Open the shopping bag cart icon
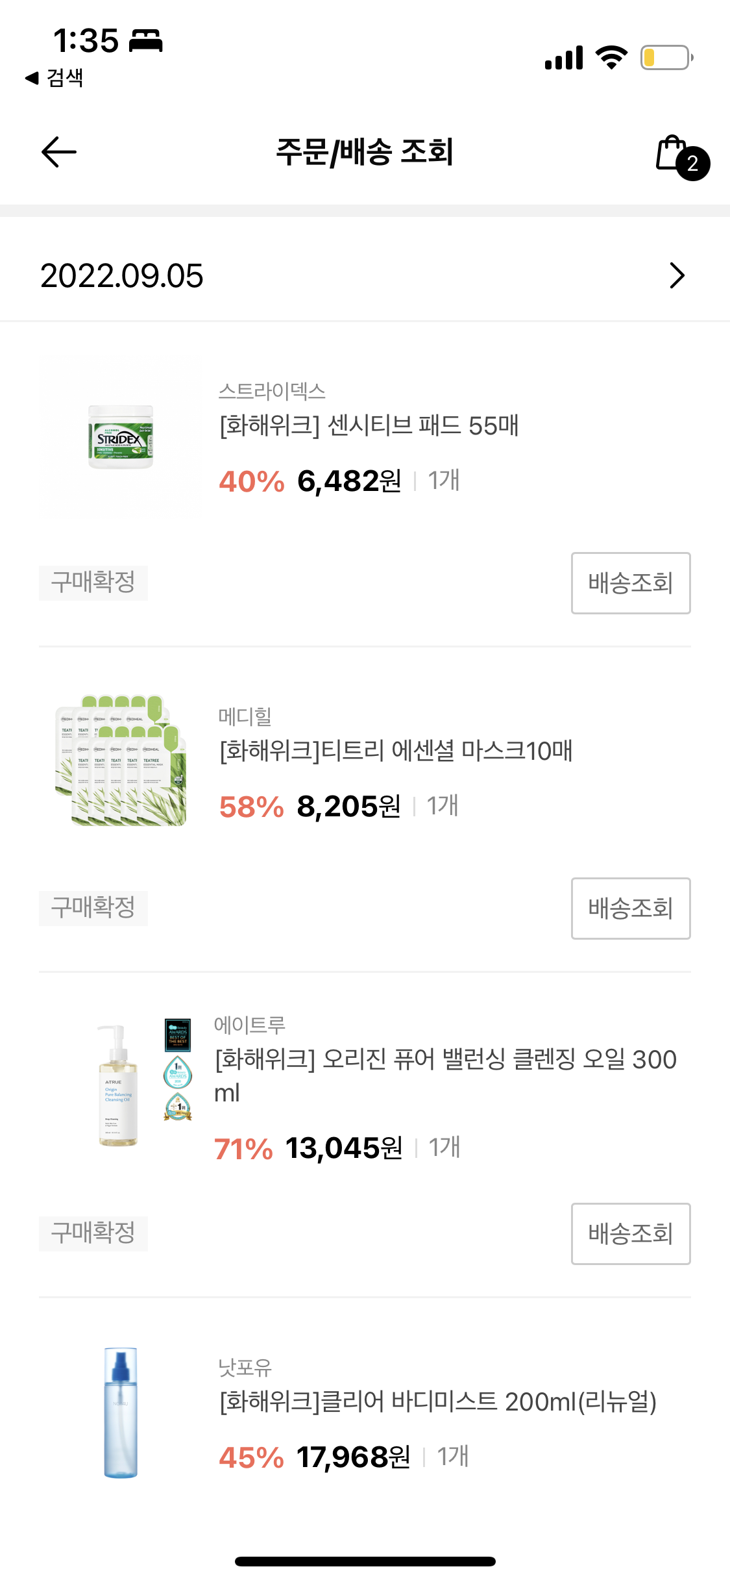 click(671, 153)
